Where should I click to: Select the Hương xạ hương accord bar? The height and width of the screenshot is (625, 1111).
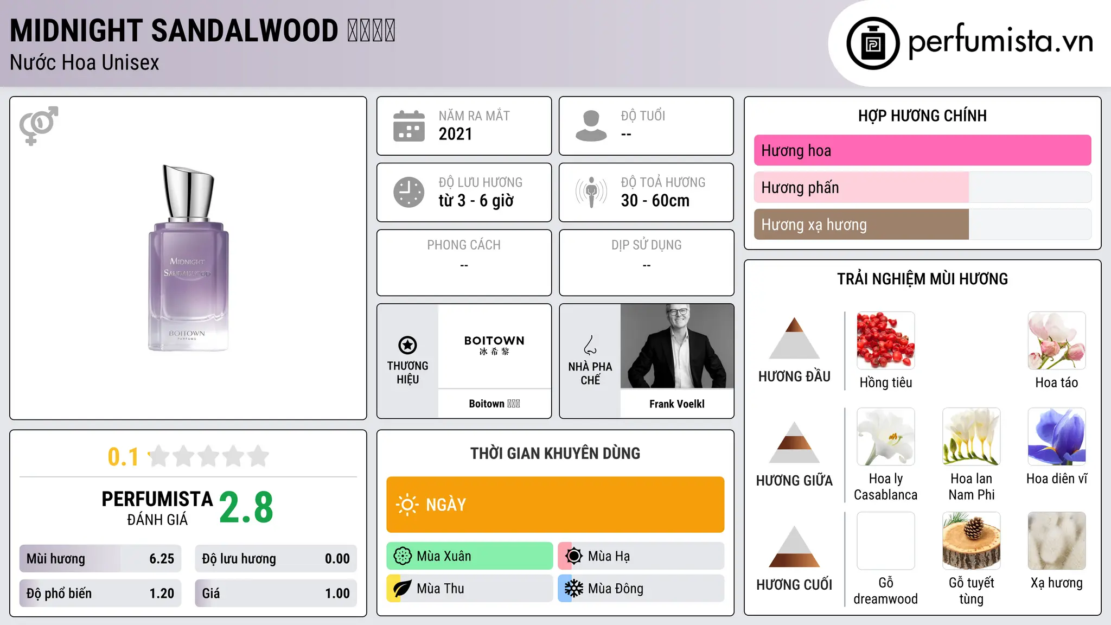[922, 225]
